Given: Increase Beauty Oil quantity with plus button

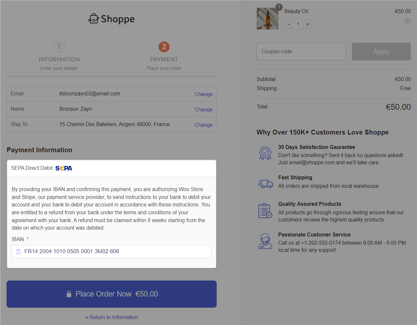Looking at the screenshot, I should [x=307, y=24].
